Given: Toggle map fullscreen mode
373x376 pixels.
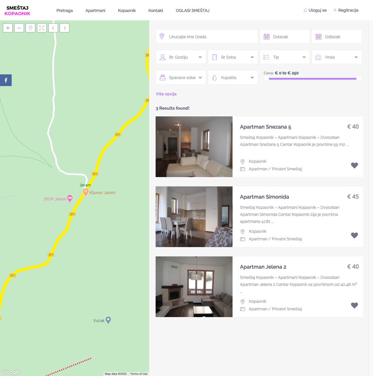Looking at the screenshot, I should 42,28.
